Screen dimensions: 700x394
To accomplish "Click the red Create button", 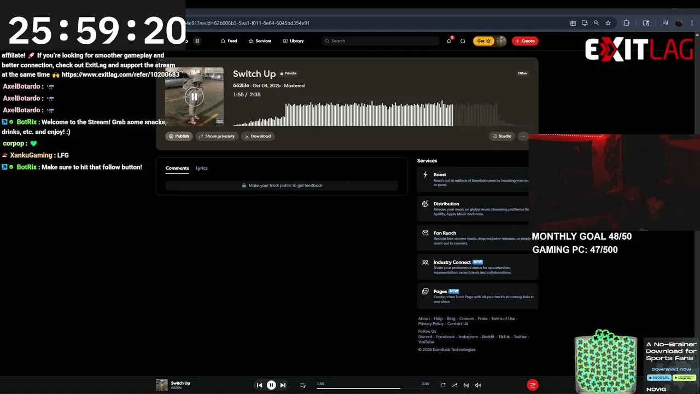I will pos(525,41).
